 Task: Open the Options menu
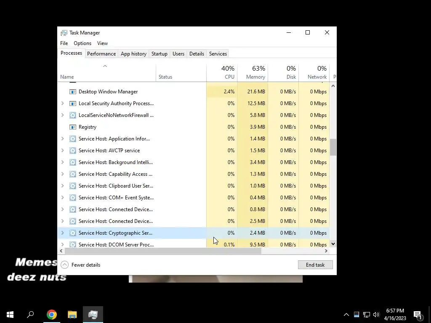82,43
